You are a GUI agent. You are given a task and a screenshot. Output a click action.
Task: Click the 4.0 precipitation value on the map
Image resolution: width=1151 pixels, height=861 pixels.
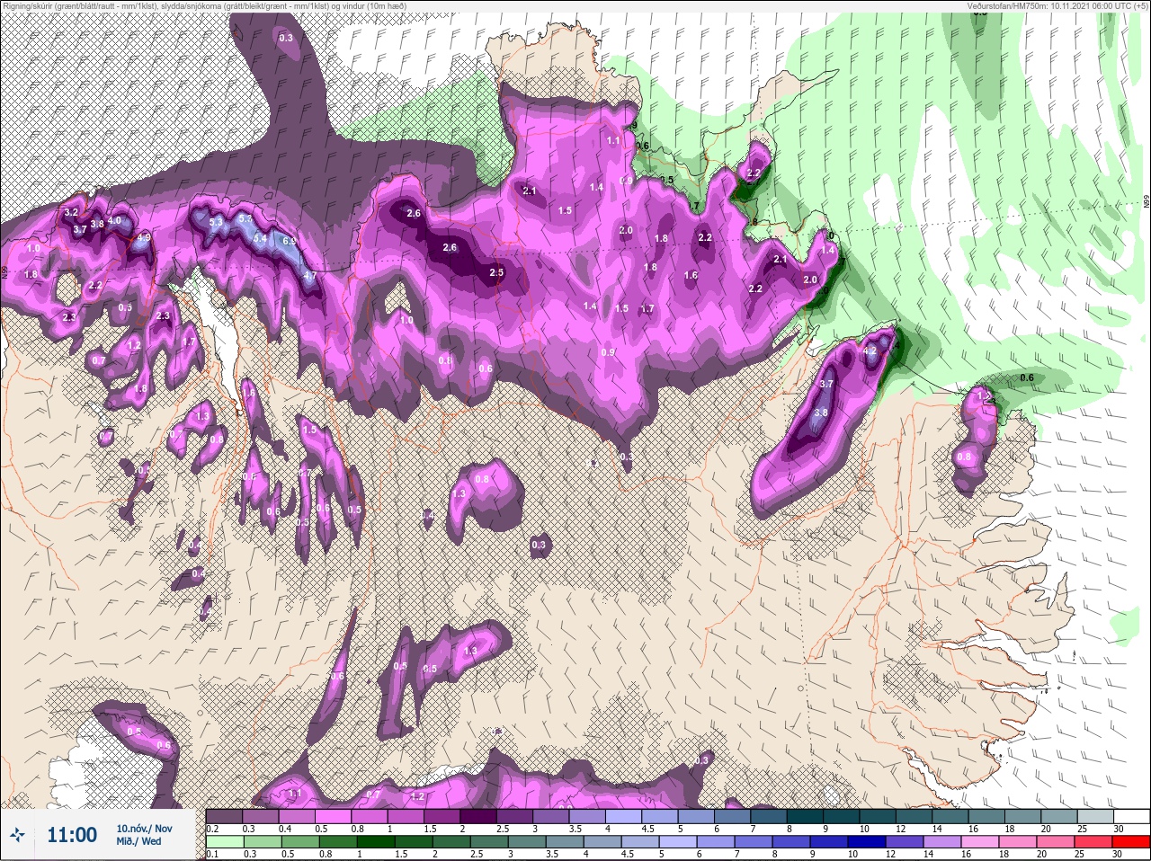click(114, 220)
